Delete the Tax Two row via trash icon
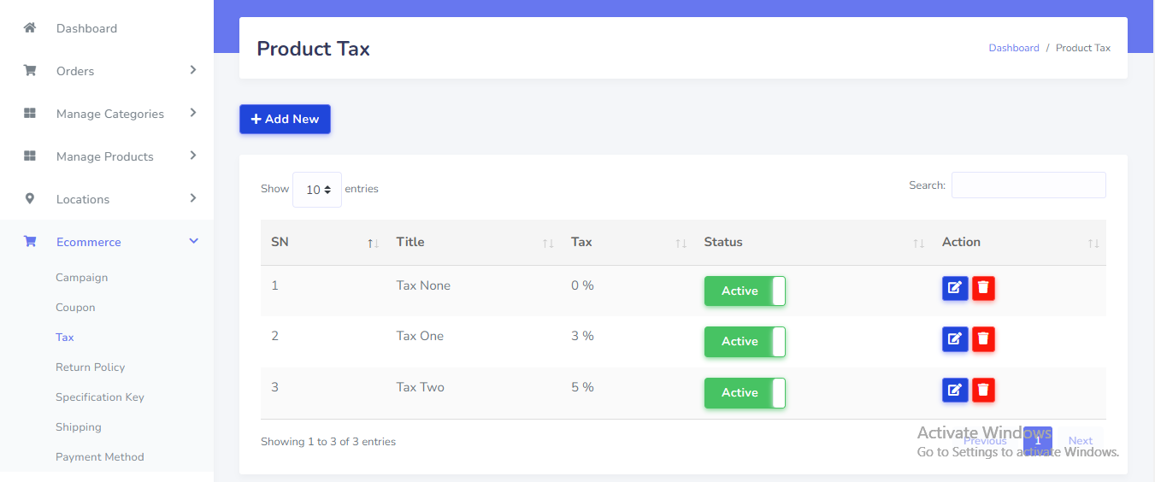The height and width of the screenshot is (482, 1155). (984, 391)
